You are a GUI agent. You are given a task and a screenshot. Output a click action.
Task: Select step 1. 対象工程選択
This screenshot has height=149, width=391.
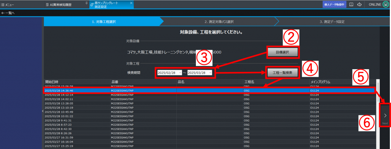[x=104, y=22]
